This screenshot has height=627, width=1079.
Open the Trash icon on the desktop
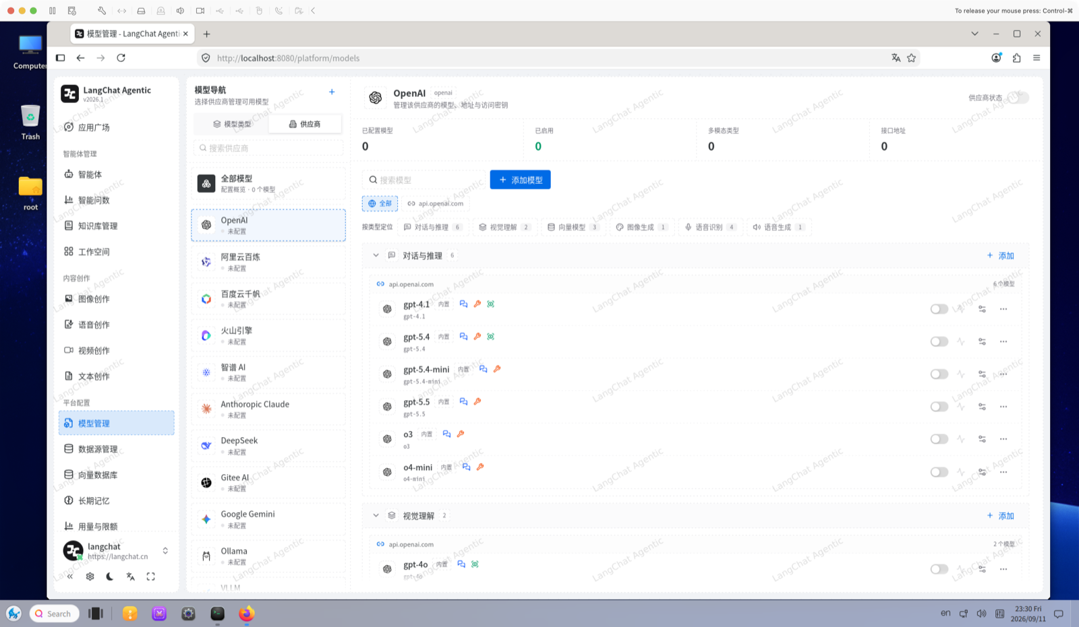[x=30, y=122]
